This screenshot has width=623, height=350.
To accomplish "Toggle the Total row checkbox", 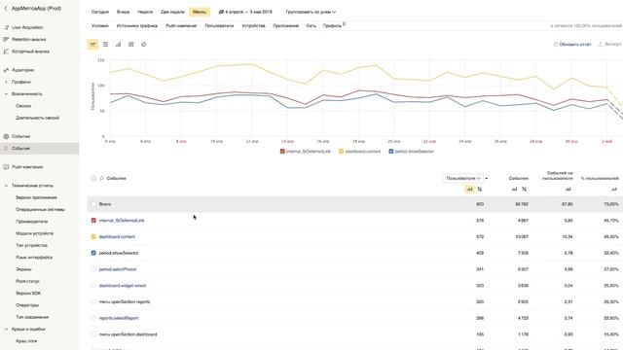I will 93,204.
